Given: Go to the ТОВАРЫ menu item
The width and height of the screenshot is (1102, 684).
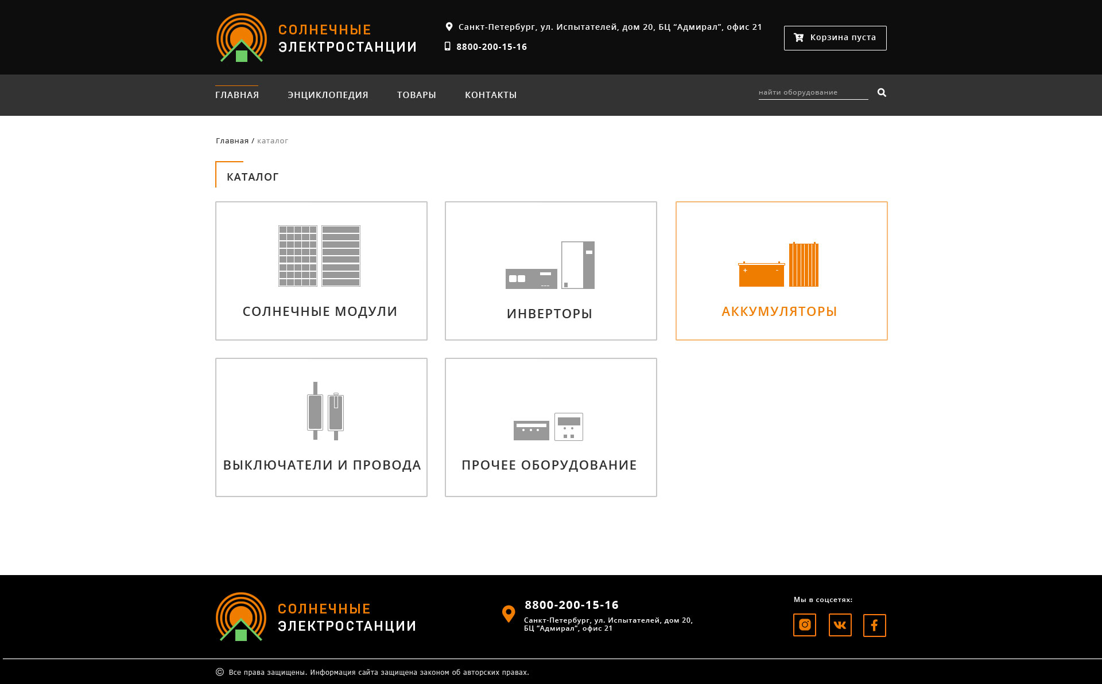Looking at the screenshot, I should (416, 95).
